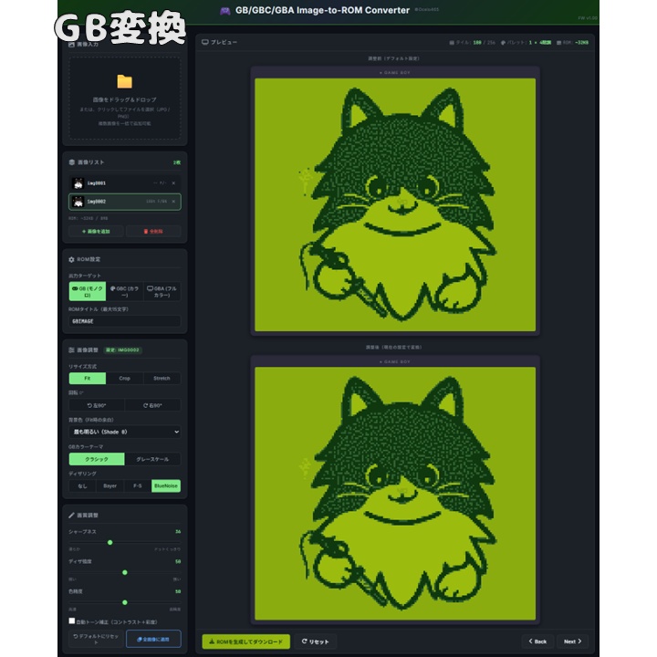
Task: Click the quality adjustment pencil icon
Action: point(71,516)
